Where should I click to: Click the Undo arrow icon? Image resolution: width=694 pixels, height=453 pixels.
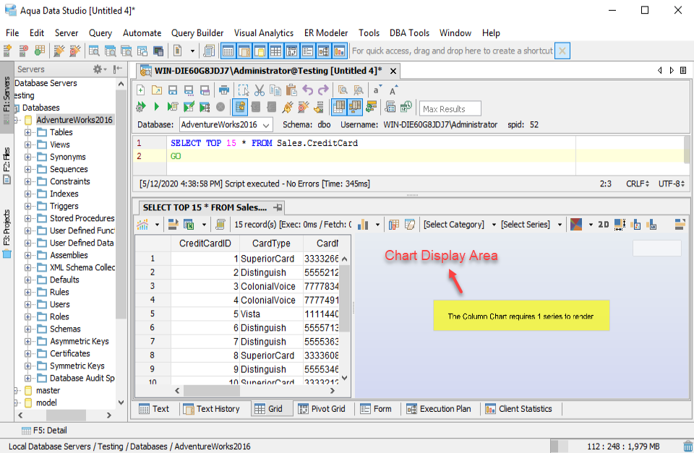[308, 90]
